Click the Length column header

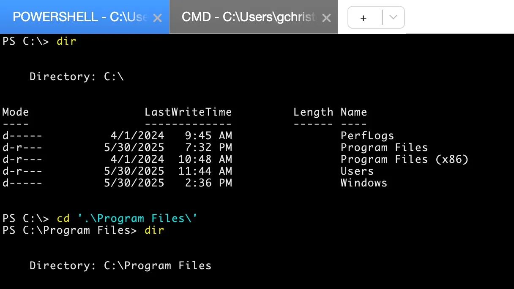[313, 112]
